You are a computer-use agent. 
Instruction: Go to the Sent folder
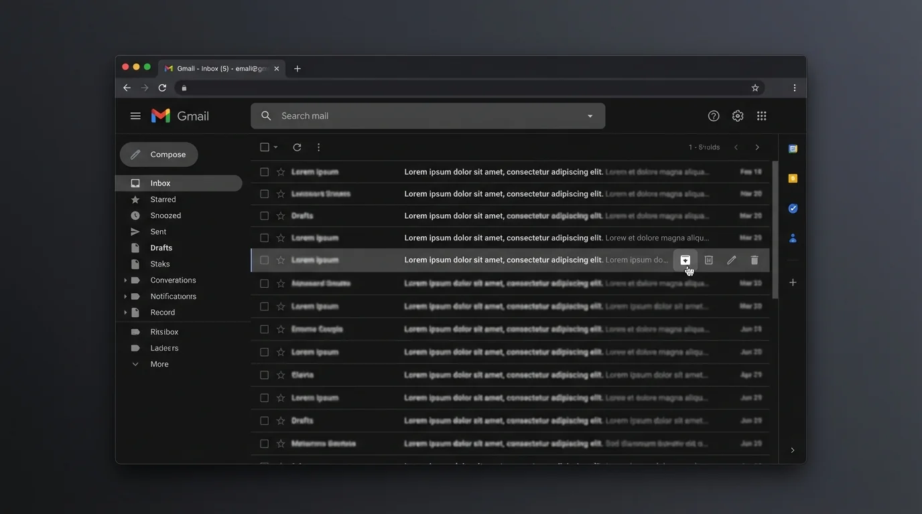pyautogui.click(x=158, y=232)
